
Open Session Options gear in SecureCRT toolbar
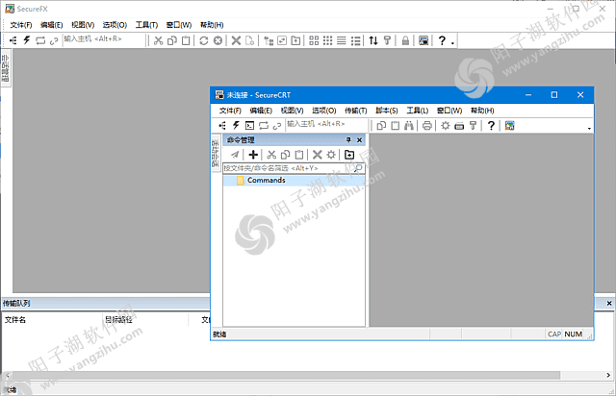pyautogui.click(x=445, y=126)
